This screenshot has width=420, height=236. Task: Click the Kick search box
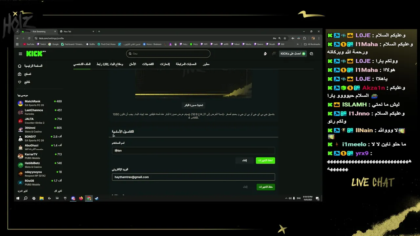click(168, 53)
